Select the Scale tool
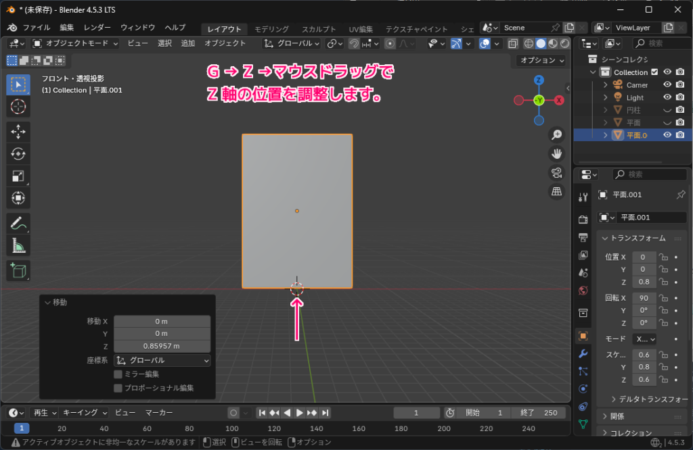 point(18,176)
